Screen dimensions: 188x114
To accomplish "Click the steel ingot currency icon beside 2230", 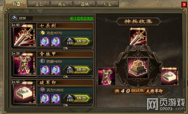I will [x=15, y=18].
